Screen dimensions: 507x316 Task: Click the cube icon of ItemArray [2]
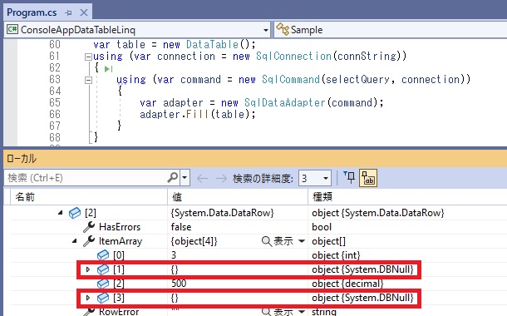tap(103, 284)
